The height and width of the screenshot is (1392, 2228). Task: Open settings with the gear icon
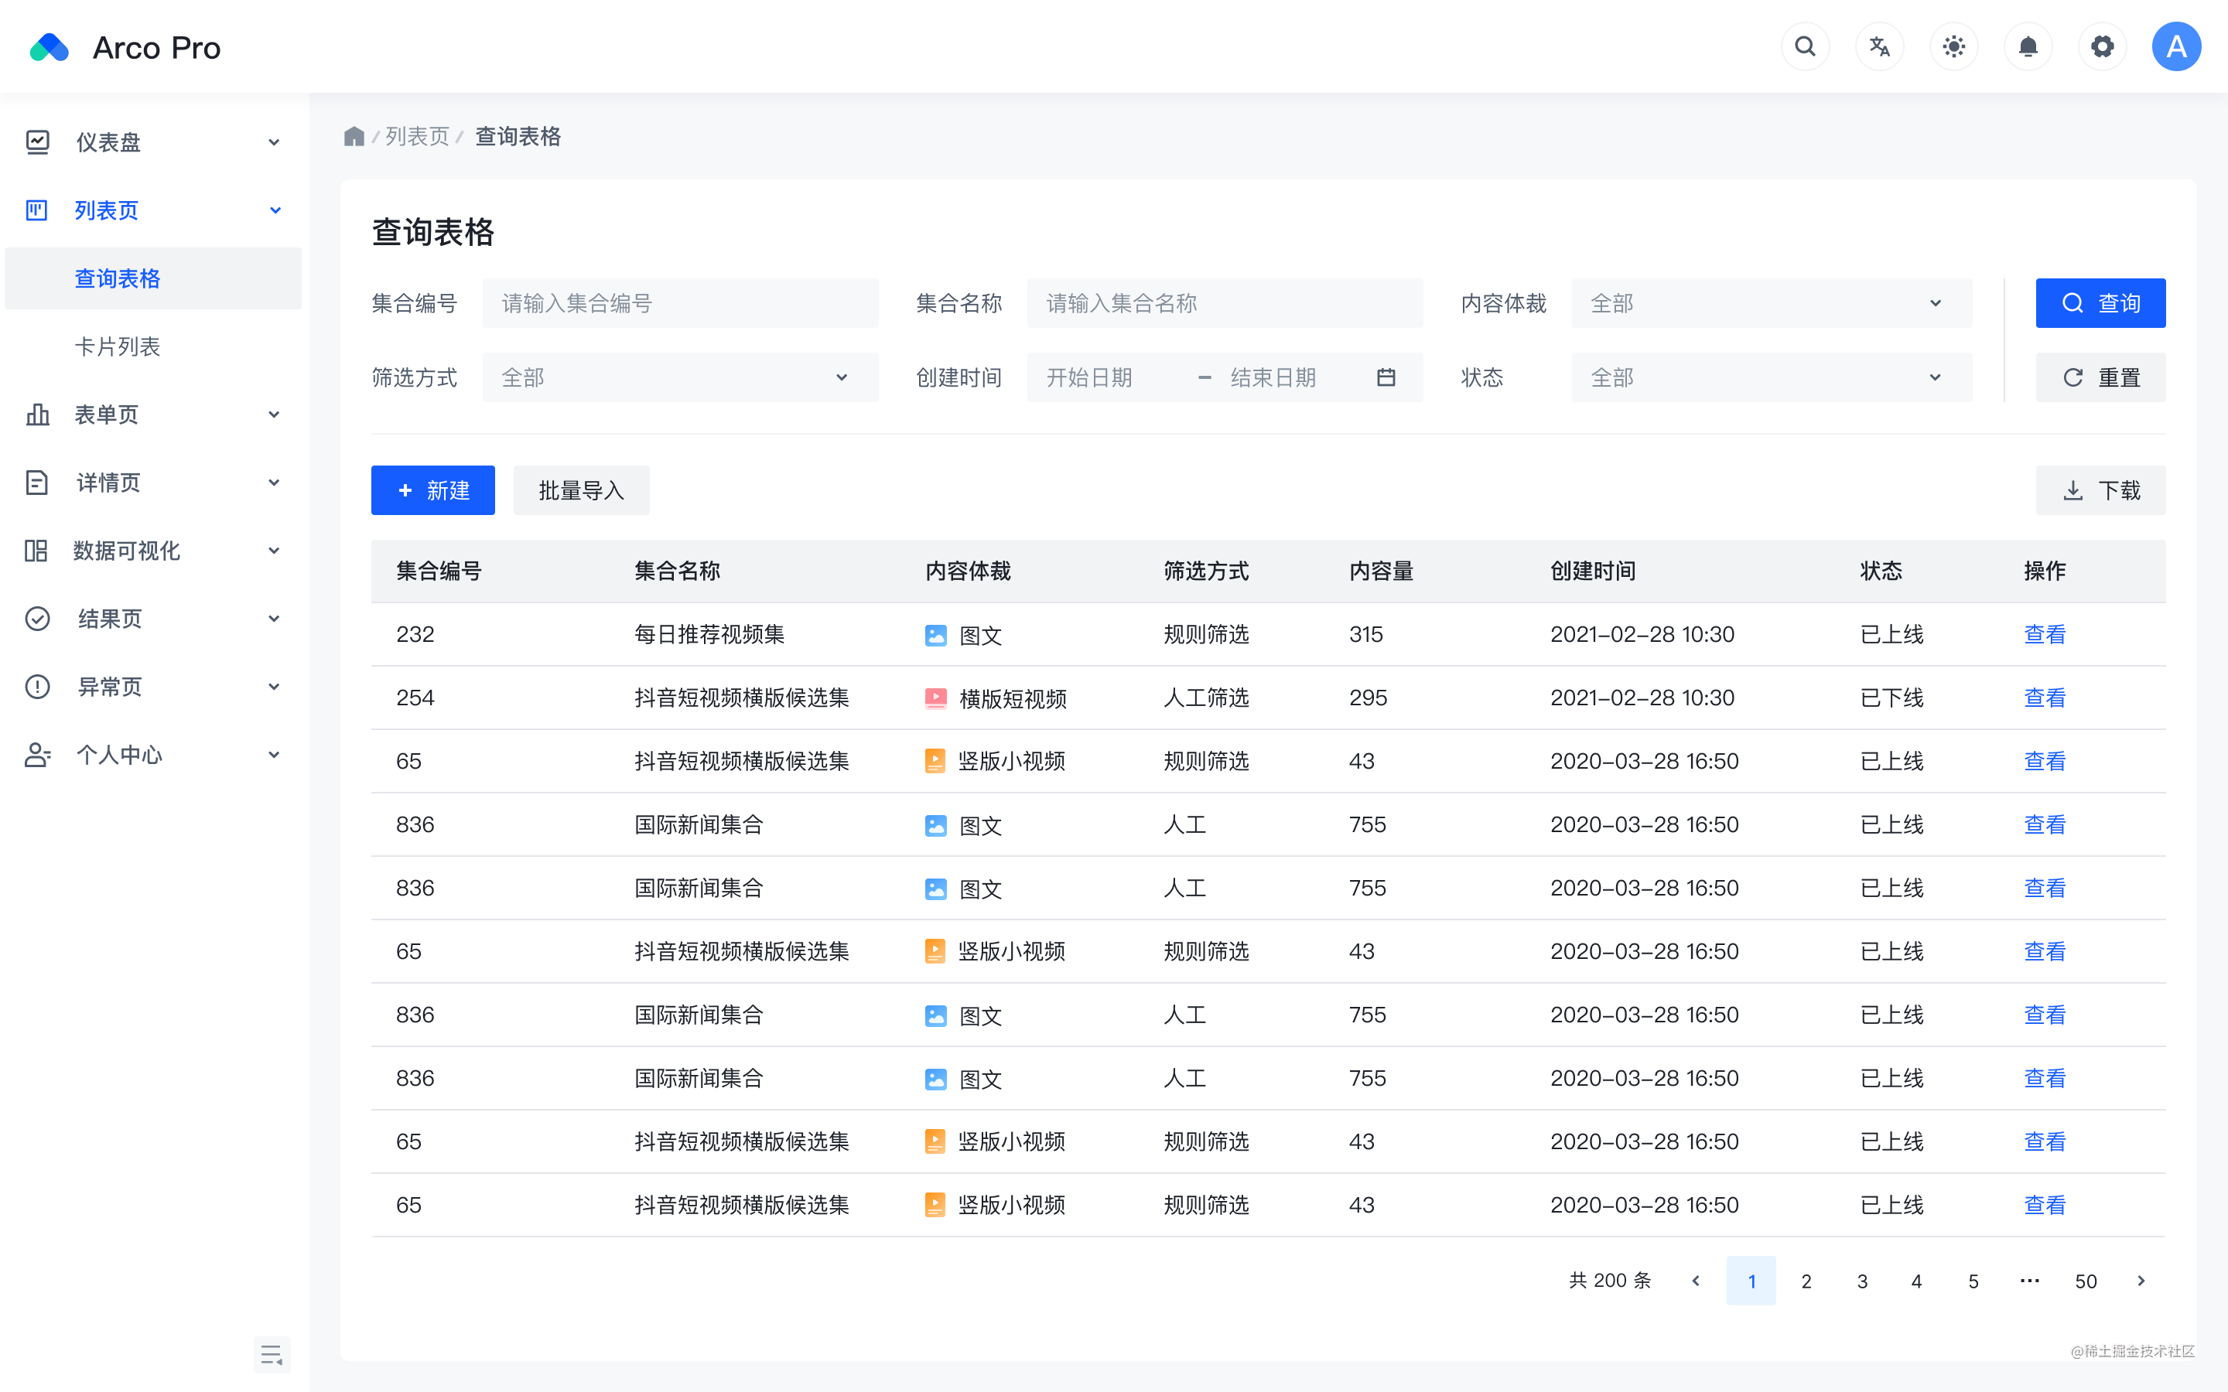(2103, 46)
